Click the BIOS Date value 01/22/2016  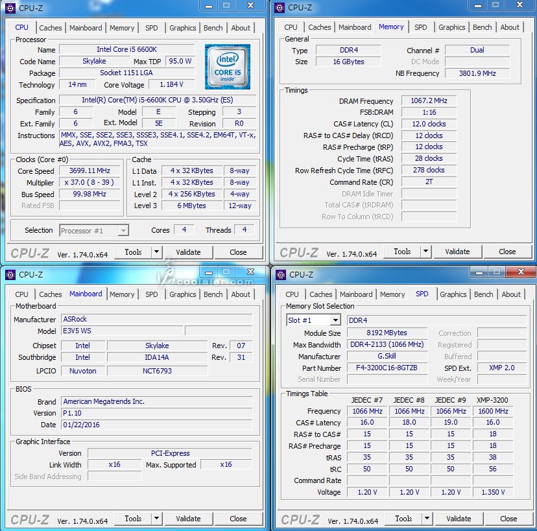(x=157, y=425)
